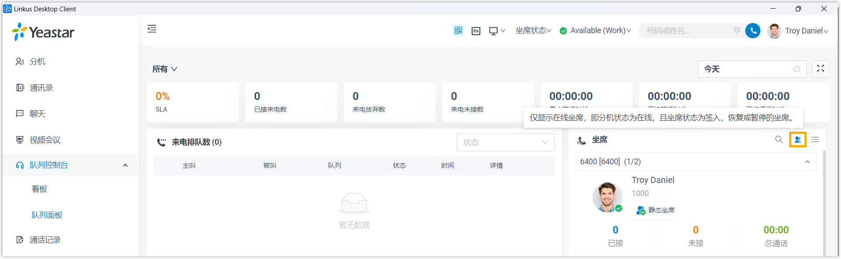Viewport: 841px width, 259px height.
Task: Open the Troy Daniel account menu
Action: coord(806,31)
